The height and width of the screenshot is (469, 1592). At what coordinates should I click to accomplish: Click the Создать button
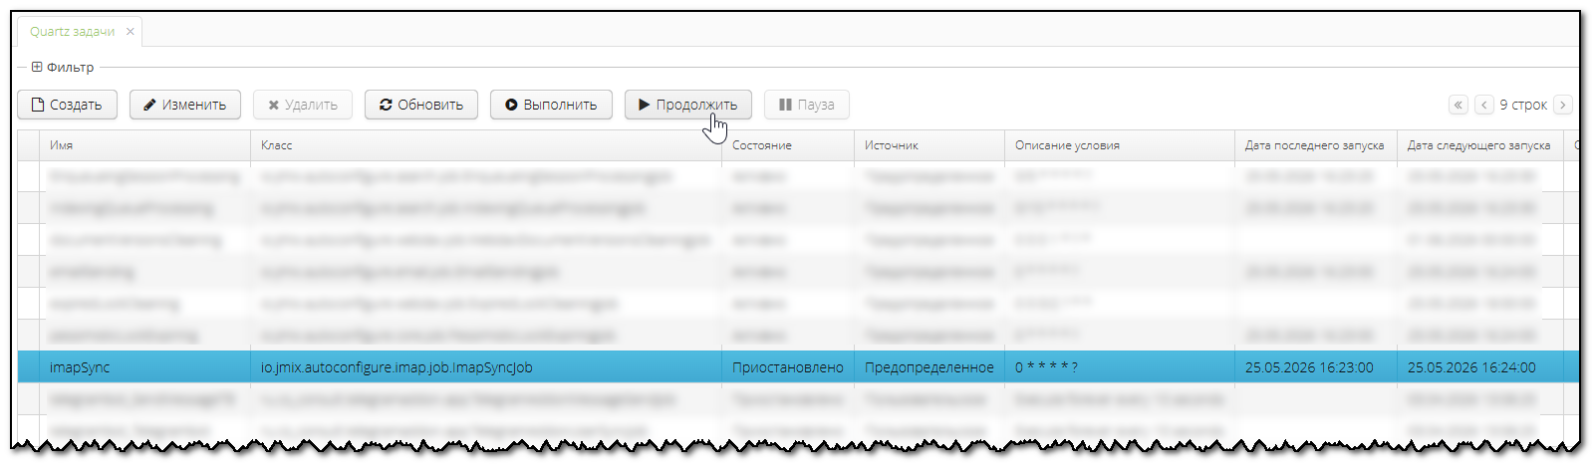point(67,105)
